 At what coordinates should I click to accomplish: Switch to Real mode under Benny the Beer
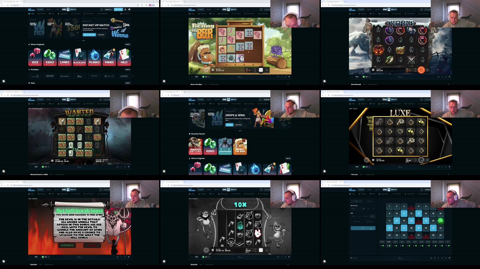tap(197, 77)
